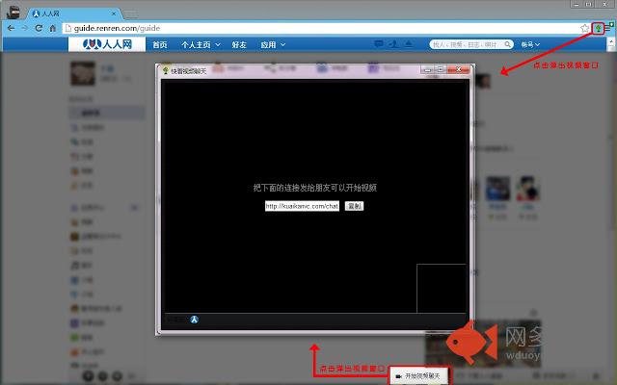Go to 首页 in the navigation bar
The height and width of the screenshot is (385, 617).
160,45
